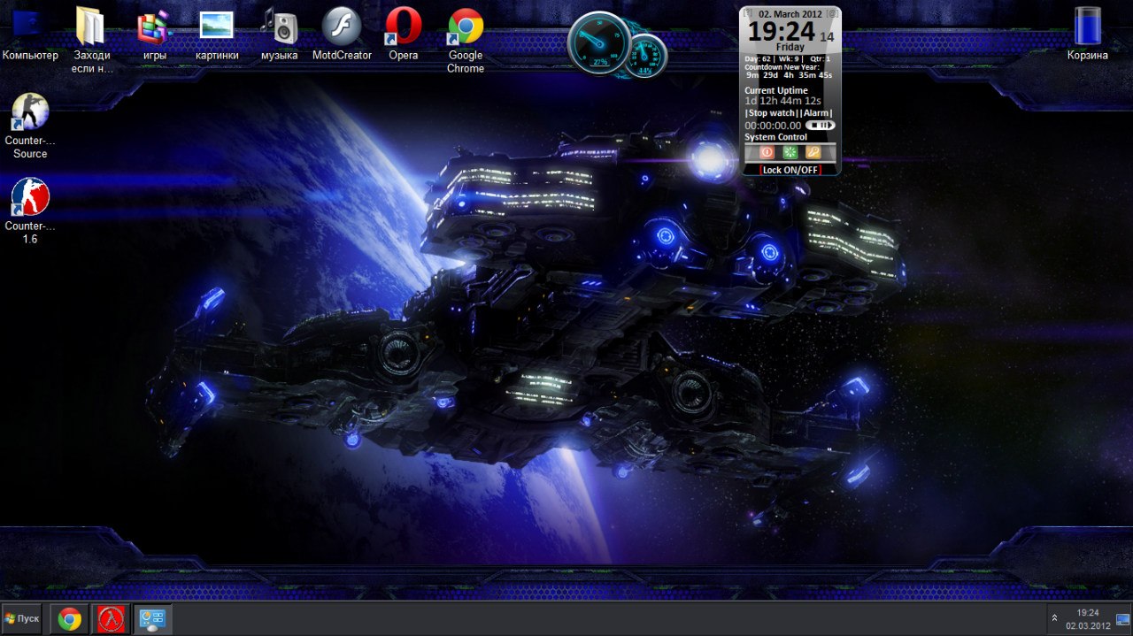Open the Компьютер desktop icon
This screenshot has height=636, width=1133.
click(30, 28)
